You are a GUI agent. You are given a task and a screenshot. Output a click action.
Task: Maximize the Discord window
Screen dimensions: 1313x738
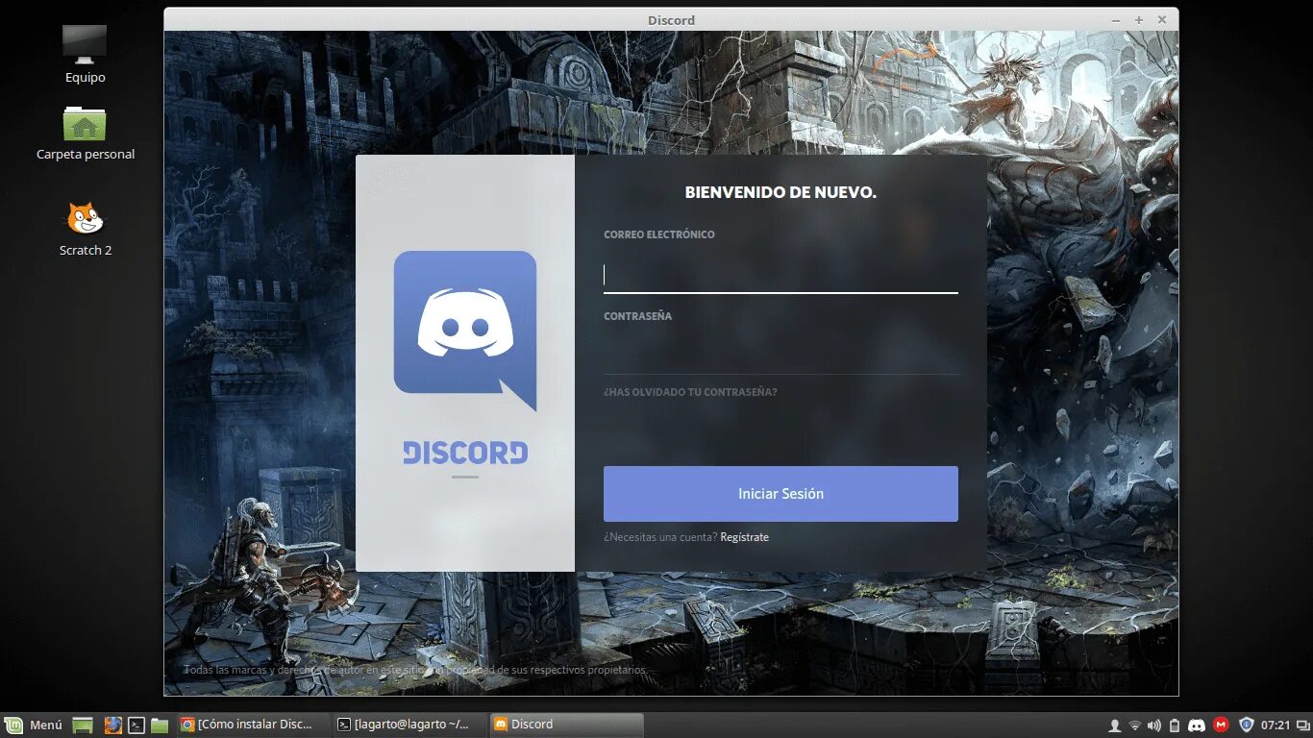(1139, 20)
